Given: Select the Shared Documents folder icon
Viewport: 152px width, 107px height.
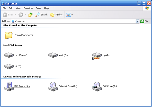Looking at the screenshot, I should point(9,35).
